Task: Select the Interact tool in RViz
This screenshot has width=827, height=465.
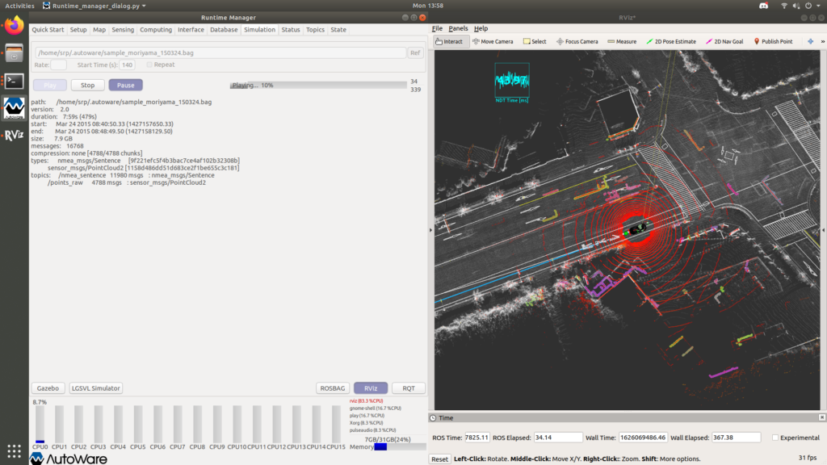Action: click(x=449, y=41)
